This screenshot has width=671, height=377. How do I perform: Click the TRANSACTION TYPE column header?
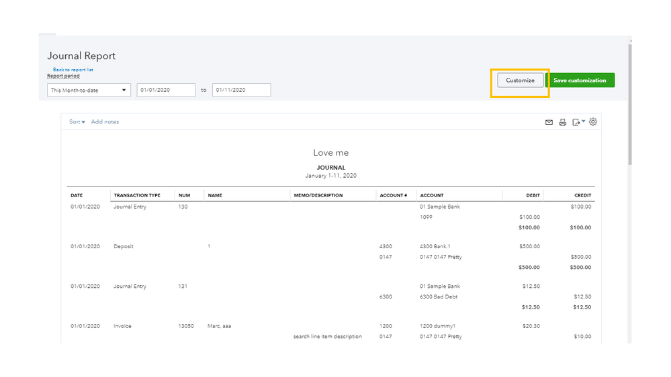[137, 195]
